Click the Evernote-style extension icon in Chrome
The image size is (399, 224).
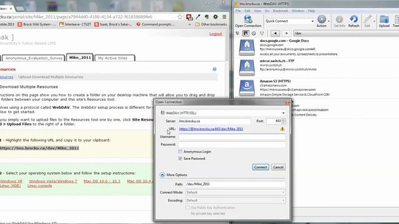(206, 17)
